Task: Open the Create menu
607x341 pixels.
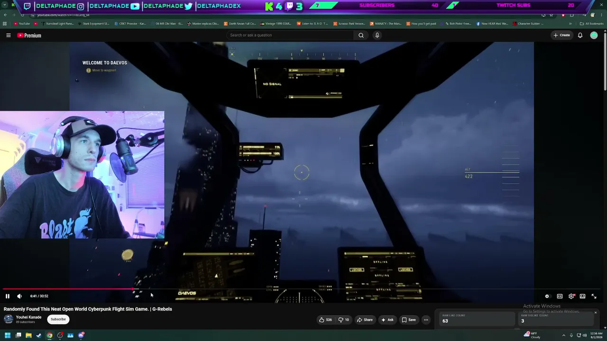Action: coord(561,35)
